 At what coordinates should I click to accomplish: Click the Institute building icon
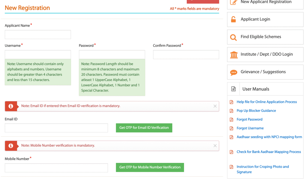(x=234, y=54)
